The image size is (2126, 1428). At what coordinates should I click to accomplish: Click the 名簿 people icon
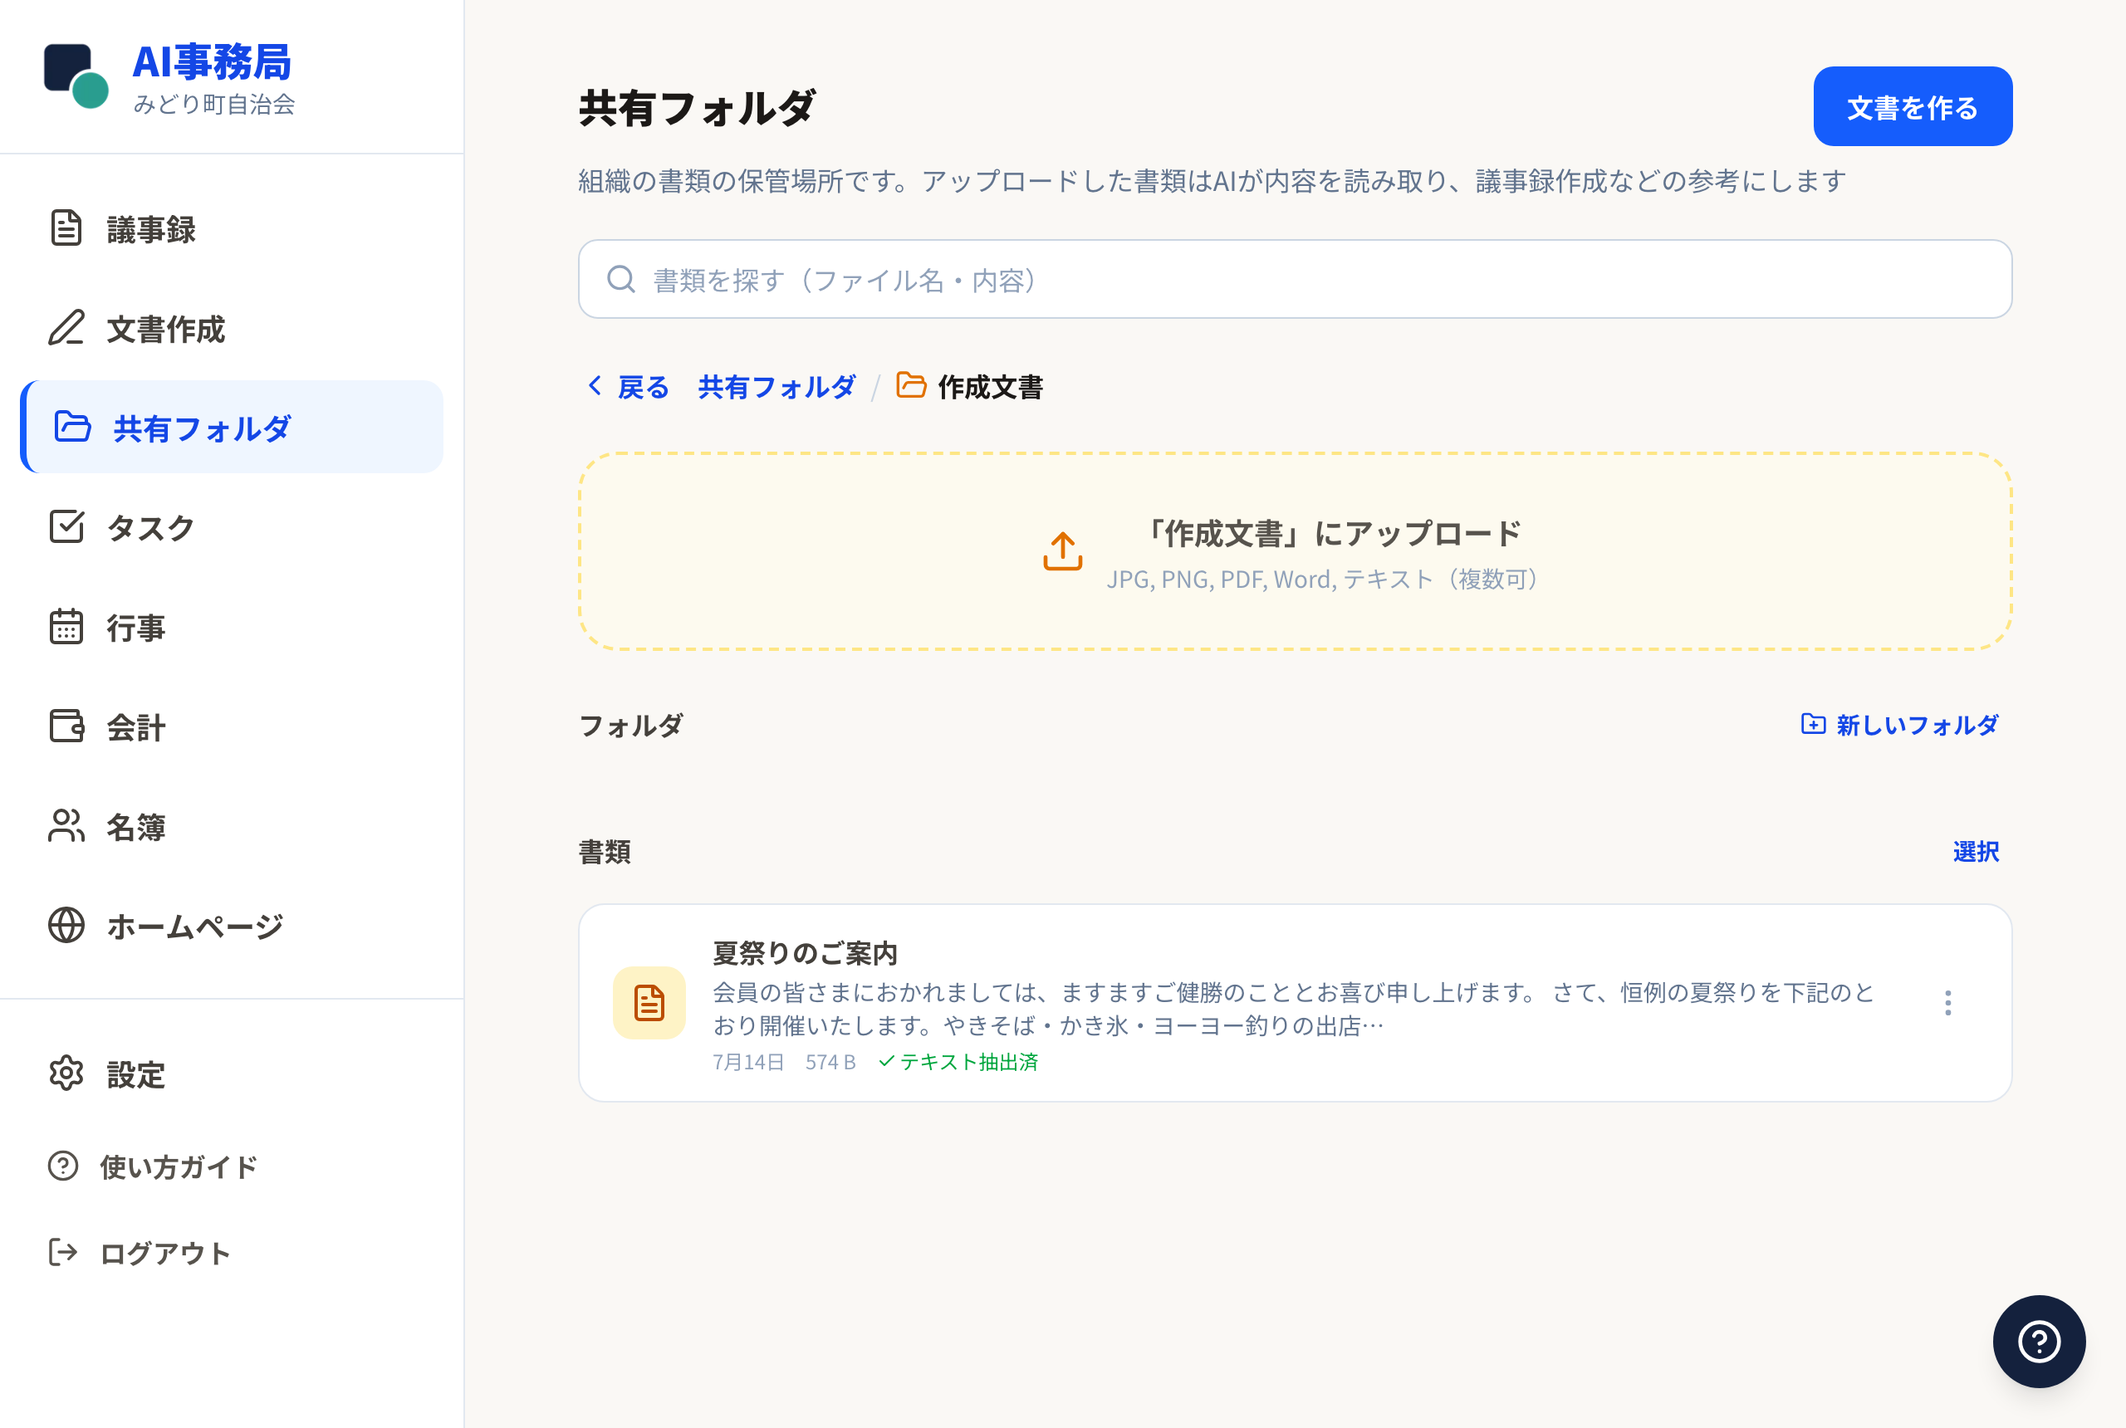(x=66, y=825)
